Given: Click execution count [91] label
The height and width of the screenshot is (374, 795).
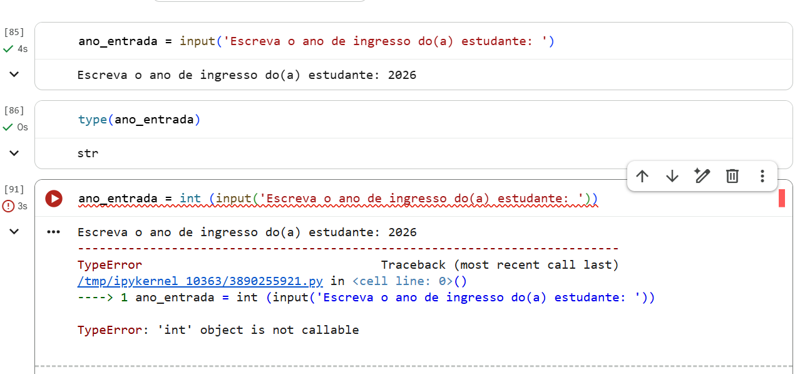Looking at the screenshot, I should pos(14,189).
